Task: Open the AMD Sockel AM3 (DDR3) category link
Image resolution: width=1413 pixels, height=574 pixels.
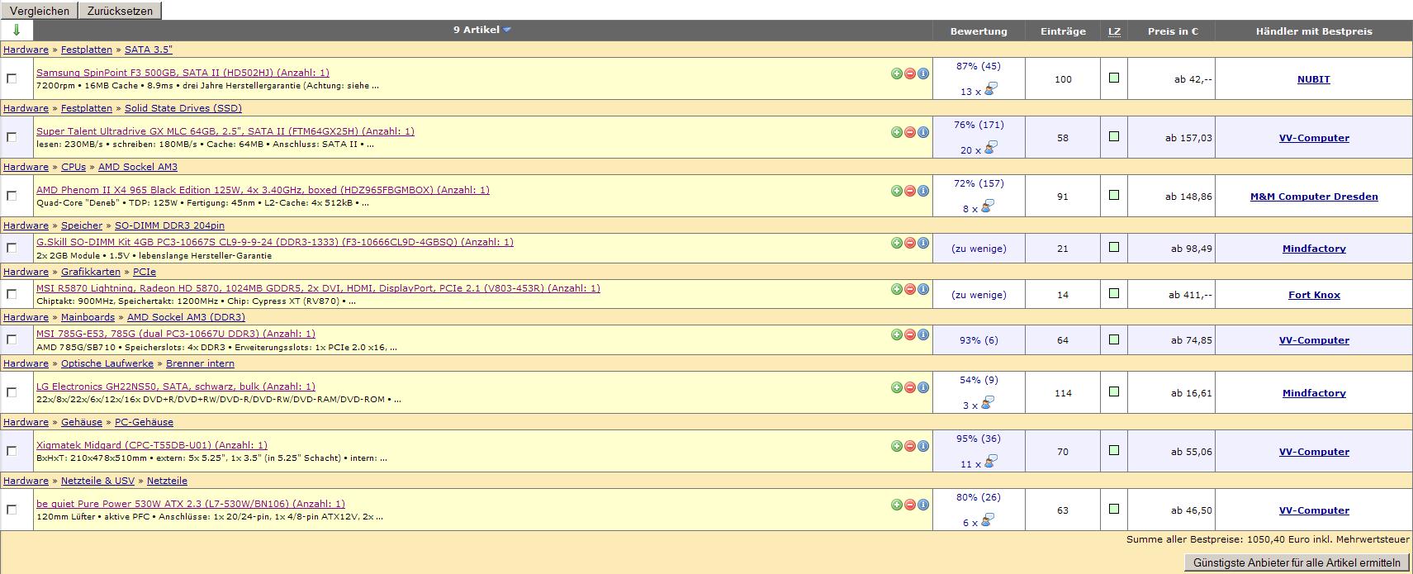Action: (186, 317)
